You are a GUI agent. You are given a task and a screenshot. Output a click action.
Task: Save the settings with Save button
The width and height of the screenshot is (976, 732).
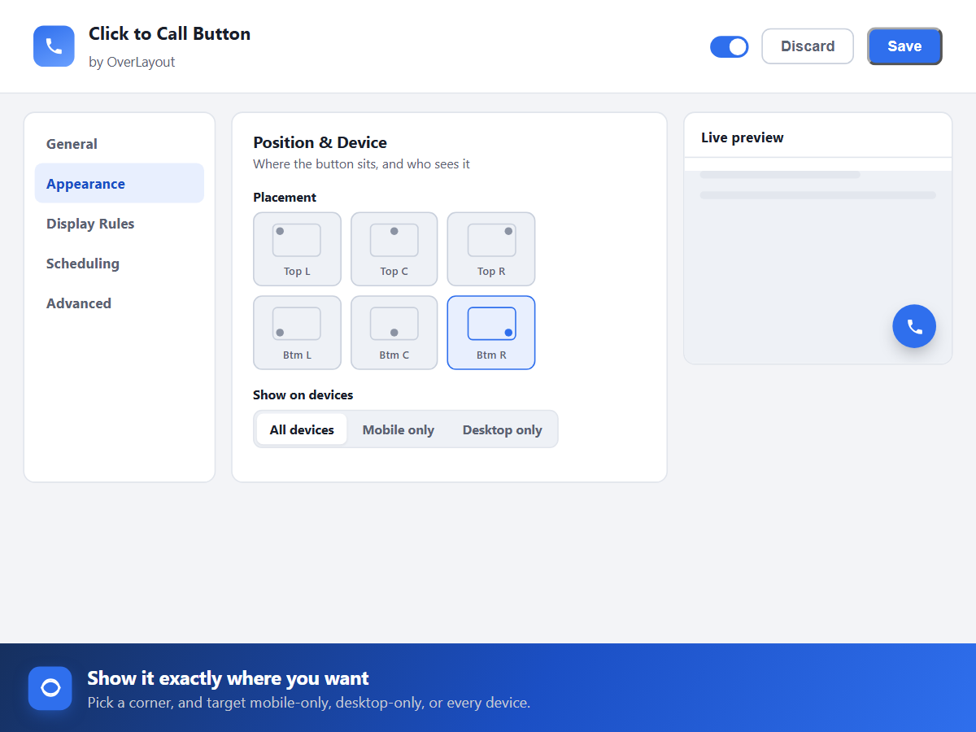coord(904,46)
